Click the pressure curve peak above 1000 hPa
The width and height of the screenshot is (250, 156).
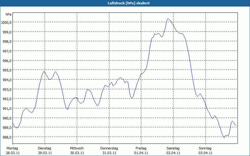tap(168, 19)
